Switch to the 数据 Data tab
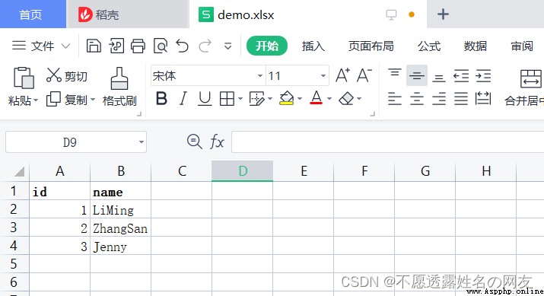544x296 pixels. point(476,46)
